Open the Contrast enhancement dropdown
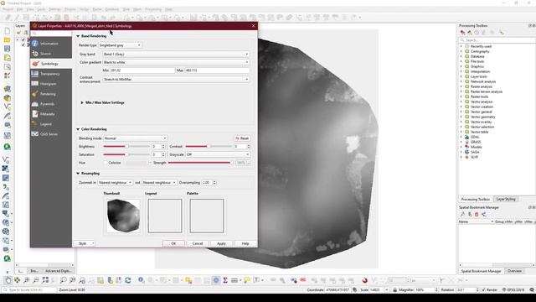 176,79
